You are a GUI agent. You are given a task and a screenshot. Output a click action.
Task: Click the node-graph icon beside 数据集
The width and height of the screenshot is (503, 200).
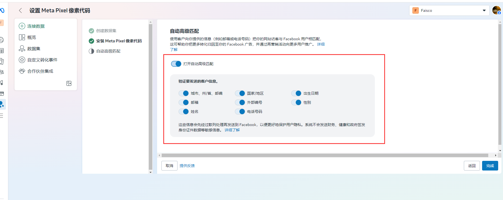22,49
